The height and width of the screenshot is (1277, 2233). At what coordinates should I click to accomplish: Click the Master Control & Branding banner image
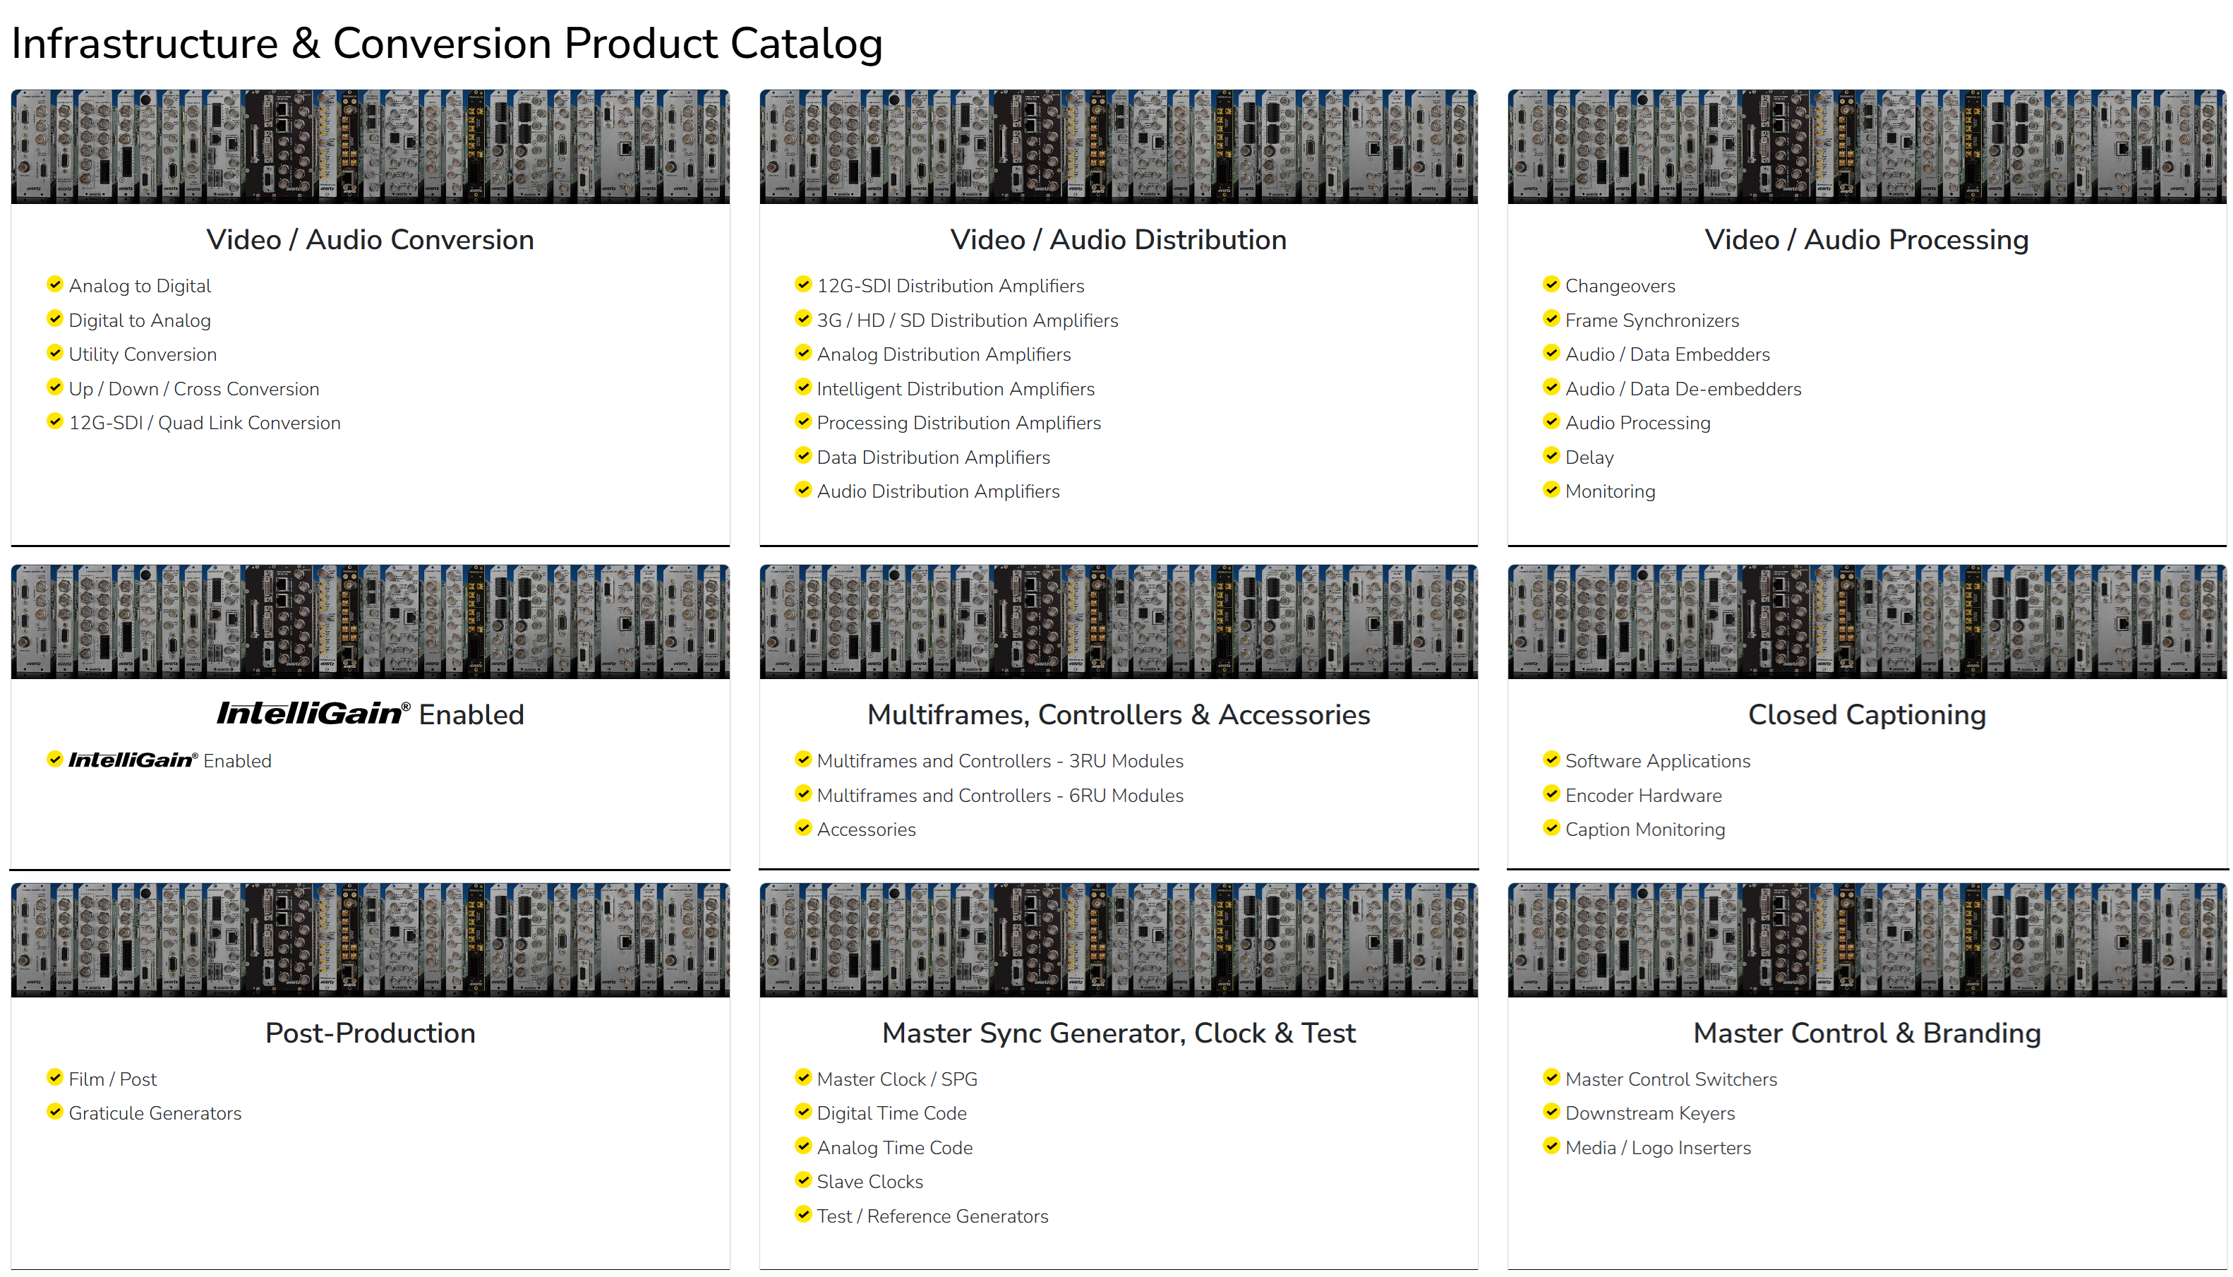[x=1867, y=940]
